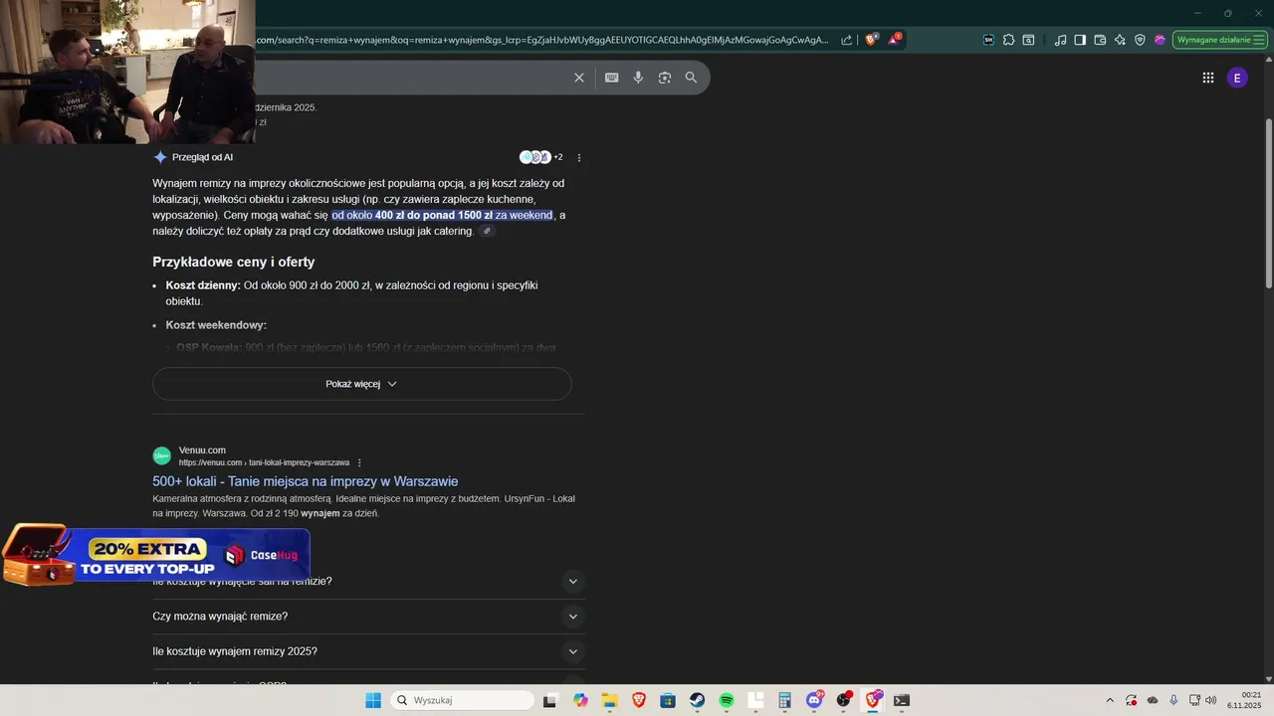Viewport: 1274px width, 716px height.
Task: Open the Brave Shields lion icon
Action: click(871, 40)
